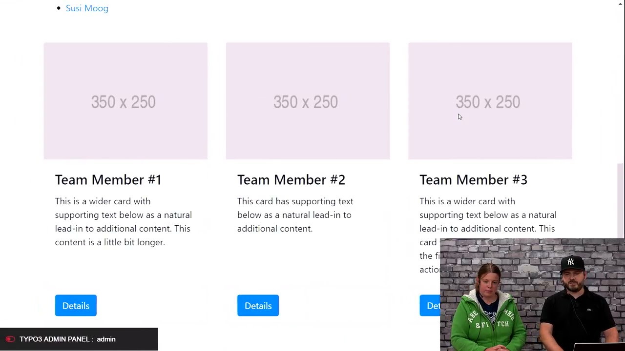Toggle the TYPO3 Admin Panel switch
Screen dimensions: 625x351
(x=10, y=339)
